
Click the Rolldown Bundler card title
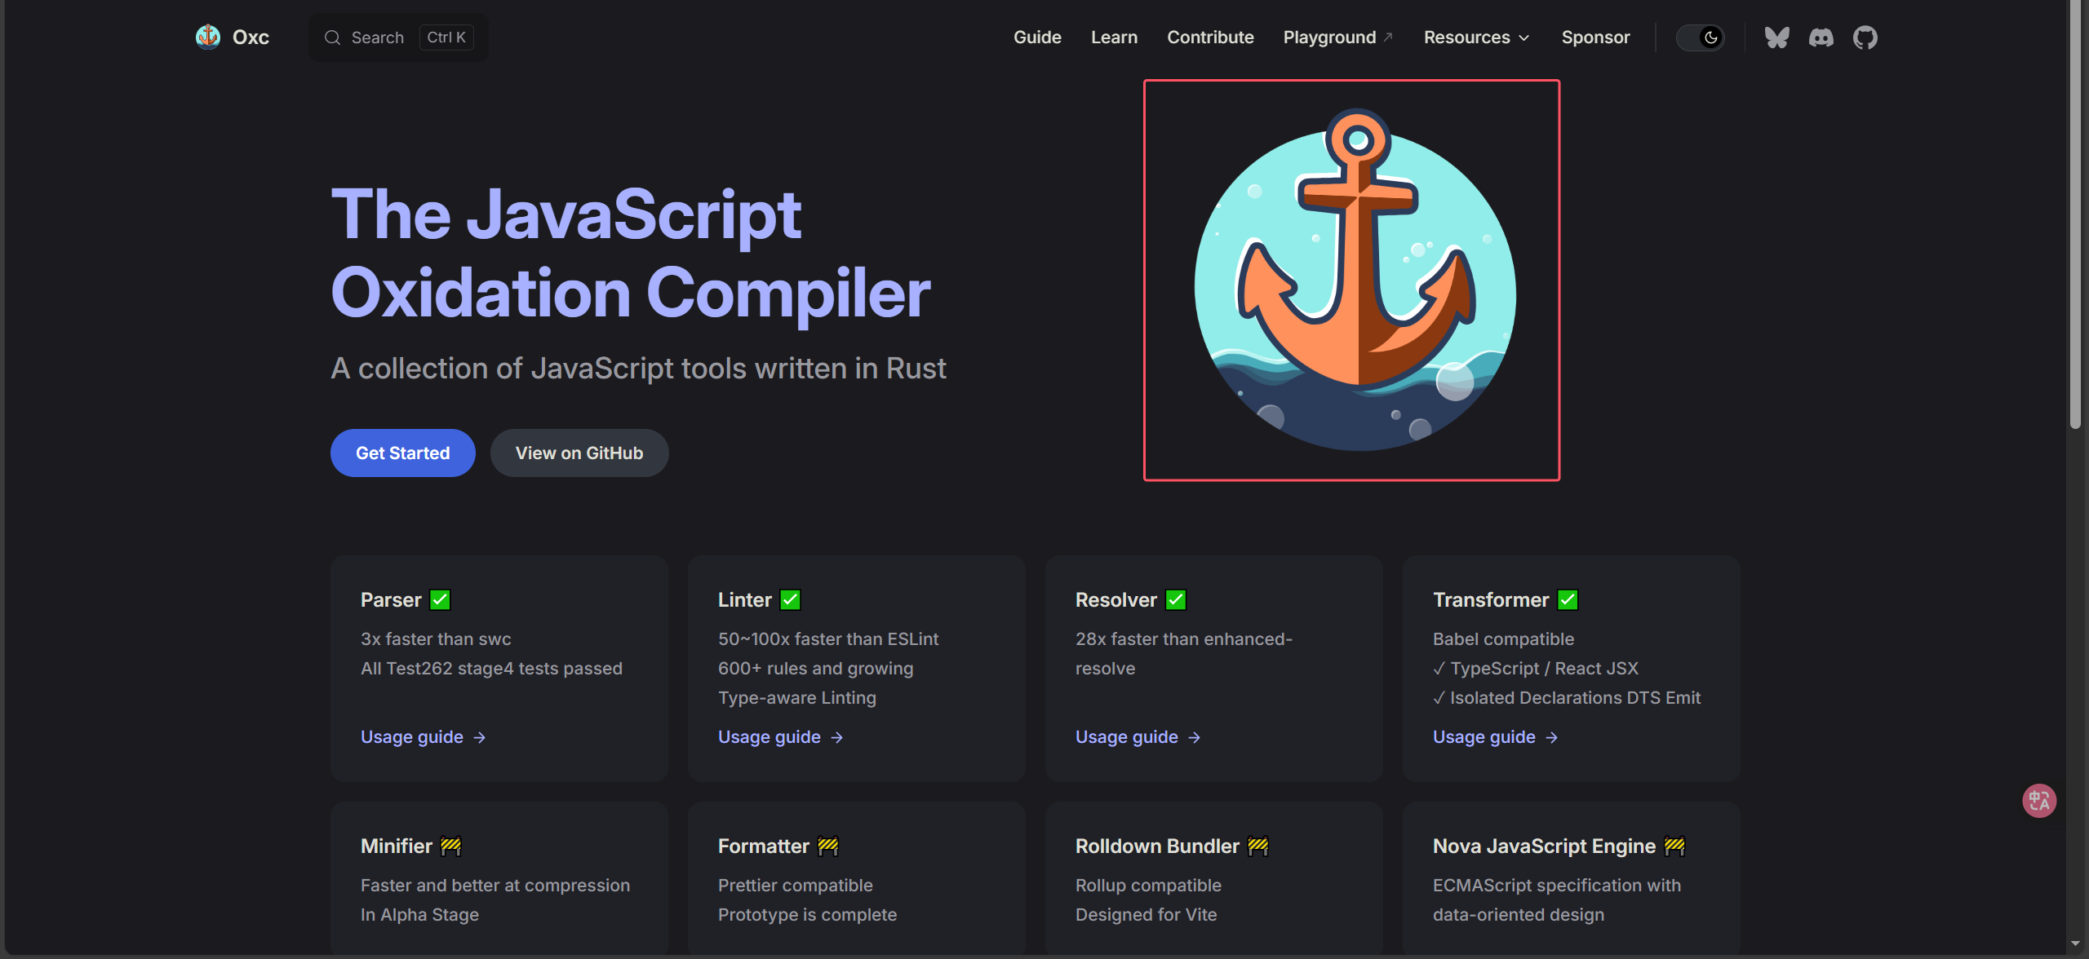click(x=1157, y=846)
